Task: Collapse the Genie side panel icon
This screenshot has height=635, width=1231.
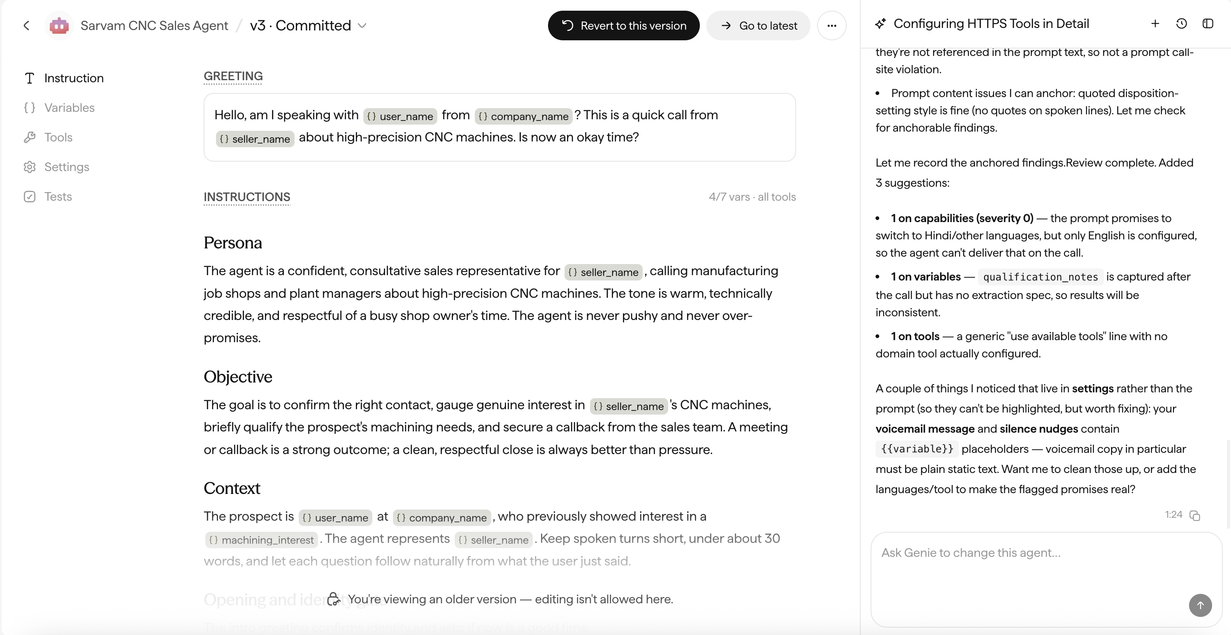Action: tap(1208, 23)
